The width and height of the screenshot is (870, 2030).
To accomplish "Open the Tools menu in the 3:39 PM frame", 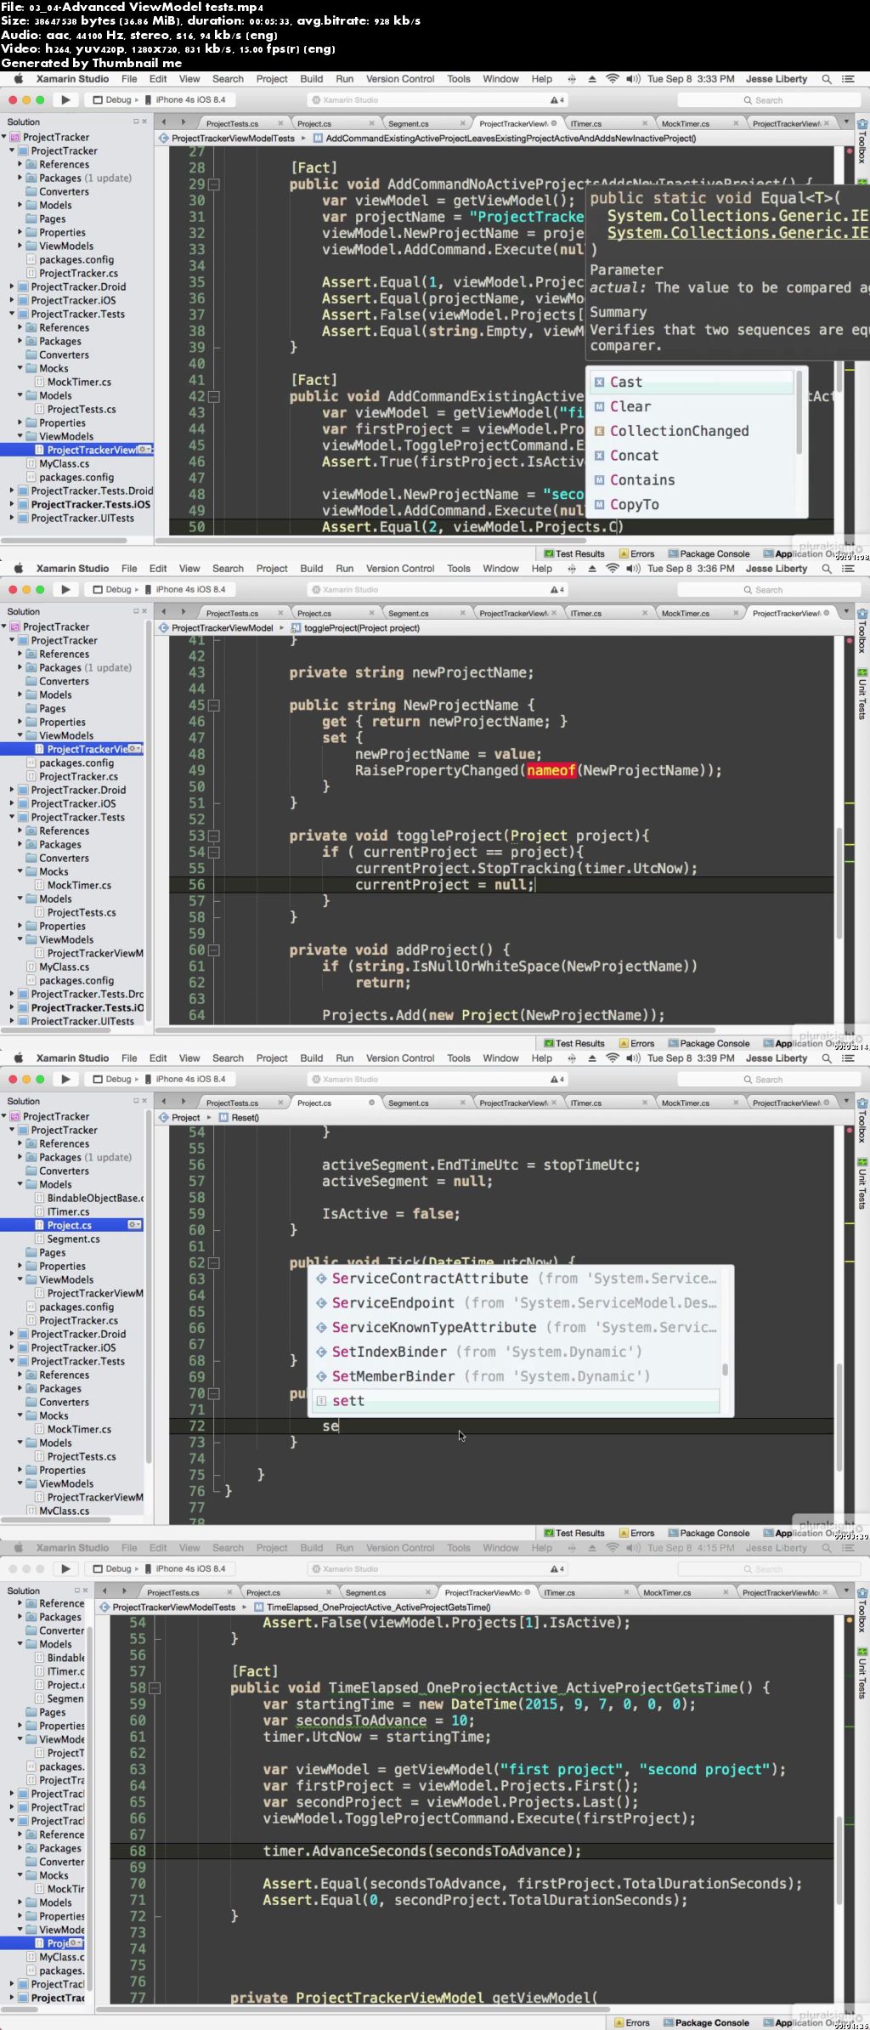I will pos(459,1058).
